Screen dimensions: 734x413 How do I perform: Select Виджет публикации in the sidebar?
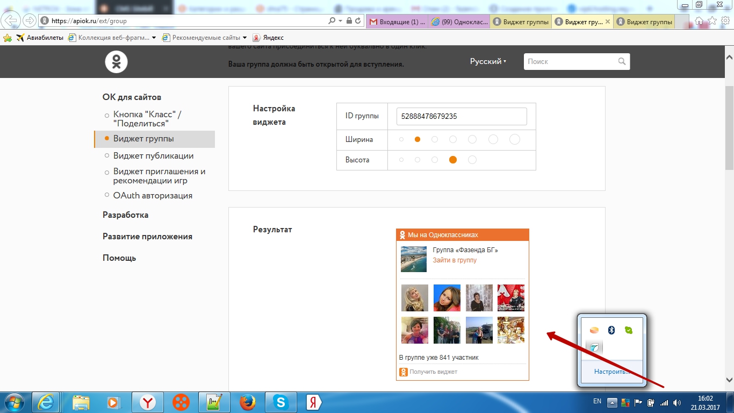tap(153, 155)
